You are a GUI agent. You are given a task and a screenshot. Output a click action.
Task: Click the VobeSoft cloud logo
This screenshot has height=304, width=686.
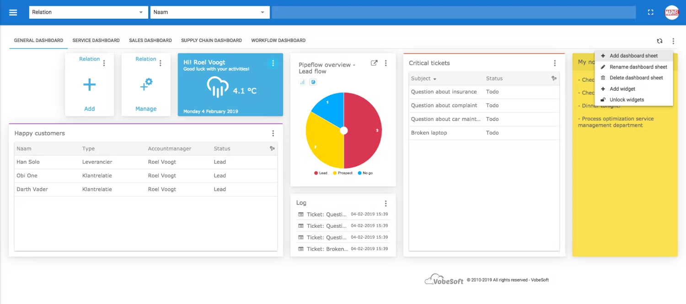click(x=444, y=279)
